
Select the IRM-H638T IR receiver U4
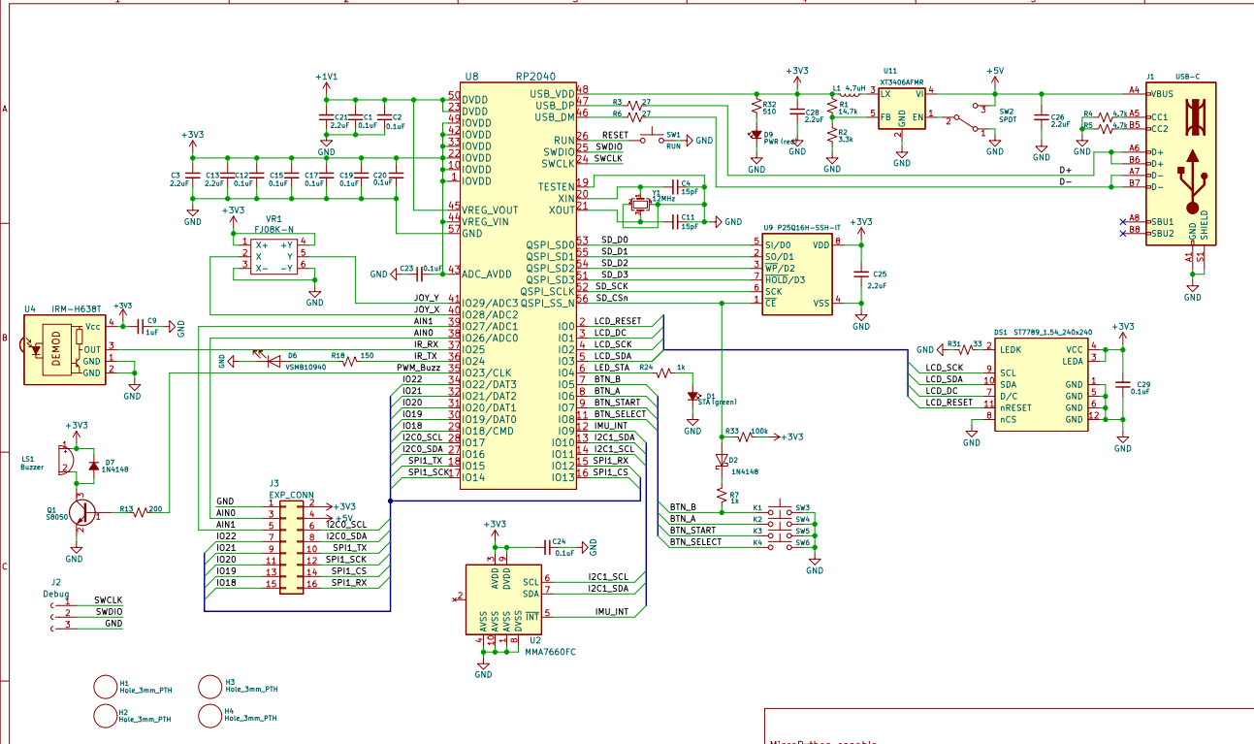pos(65,349)
